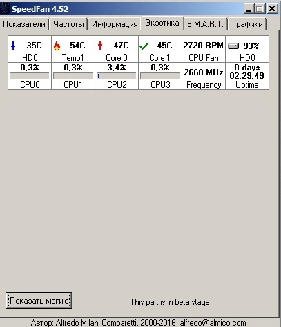
Task: Click the CPU0 usage bar
Action: (x=30, y=76)
